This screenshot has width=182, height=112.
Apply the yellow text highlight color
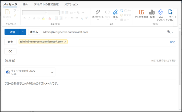click(x=43, y=18)
